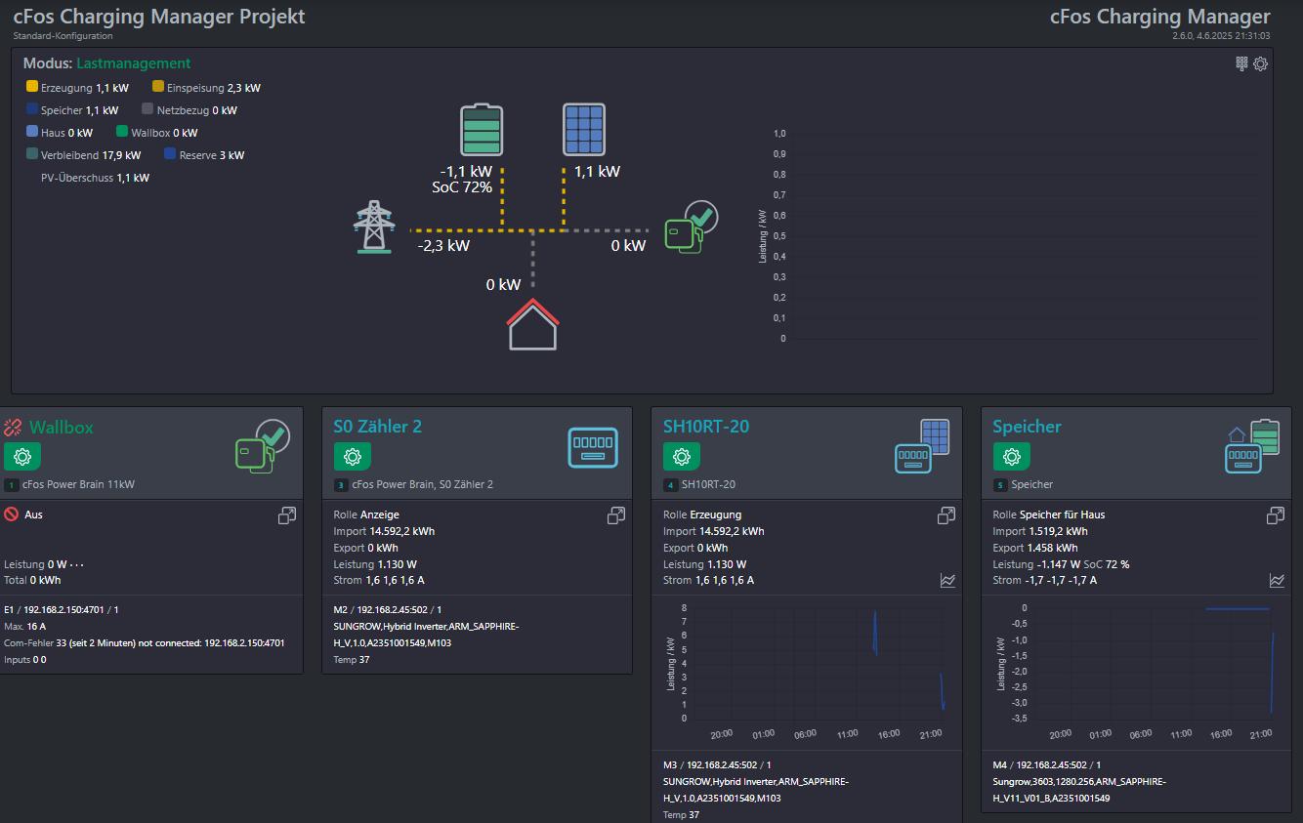1303x823 pixels.
Task: Click the Reserve legend color swatch
Action: pyautogui.click(x=170, y=154)
